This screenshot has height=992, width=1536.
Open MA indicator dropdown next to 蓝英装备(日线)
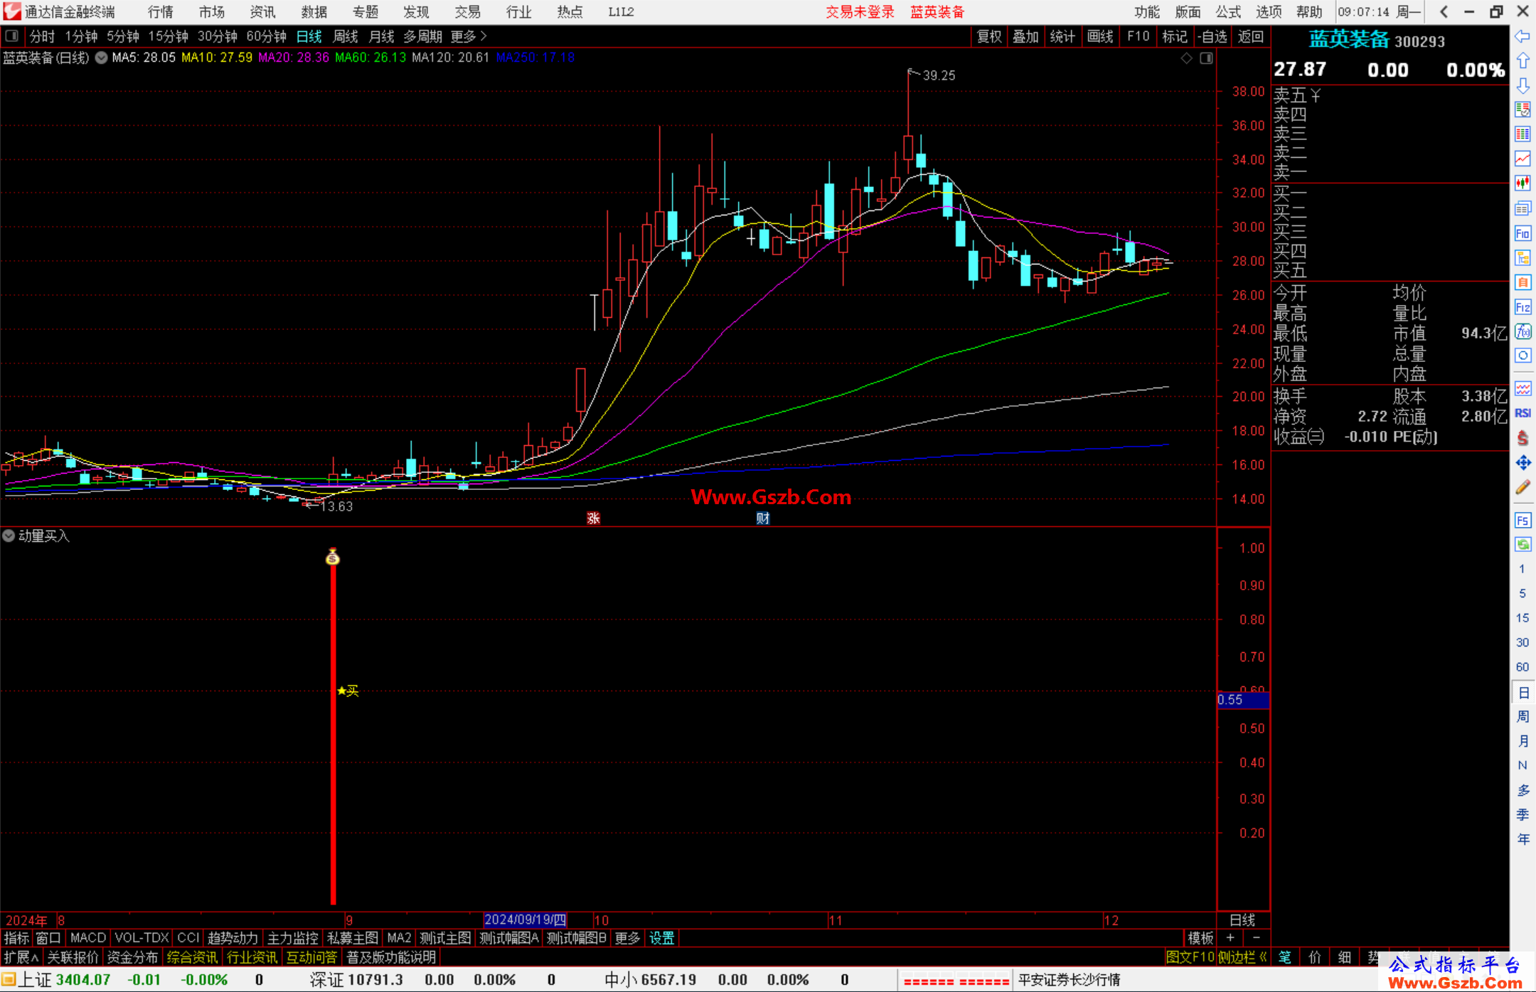coord(101,58)
